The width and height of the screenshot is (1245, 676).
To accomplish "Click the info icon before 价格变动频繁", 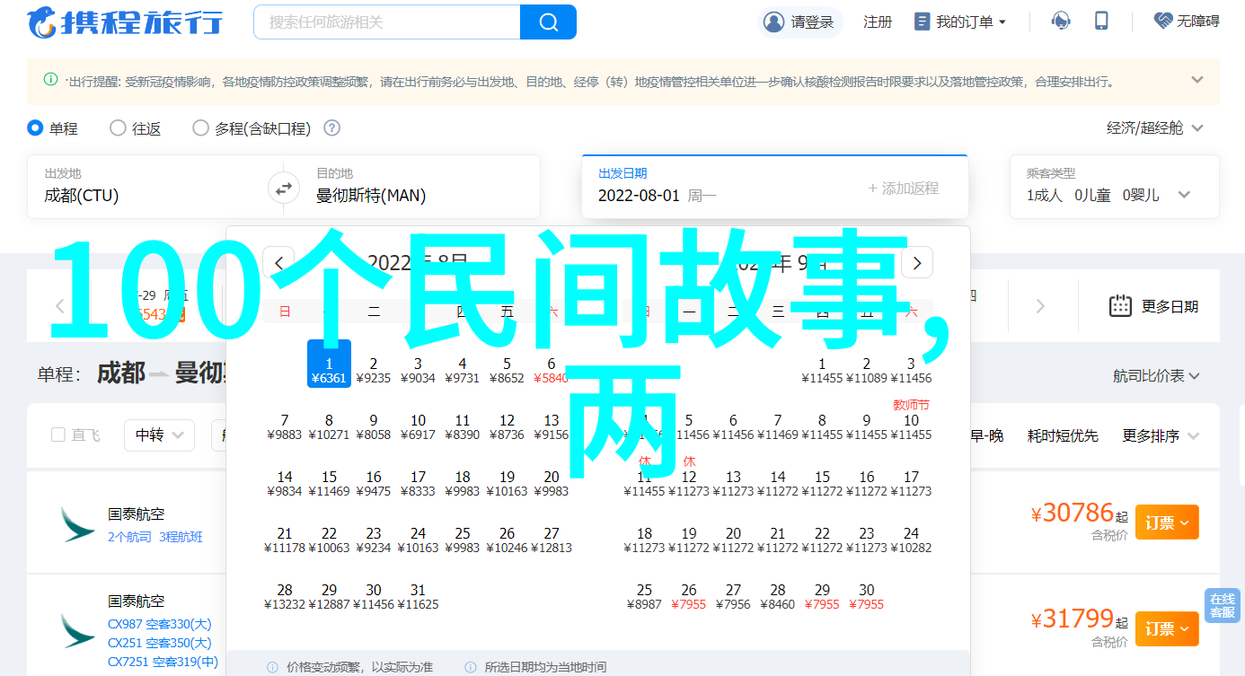I will (x=272, y=668).
